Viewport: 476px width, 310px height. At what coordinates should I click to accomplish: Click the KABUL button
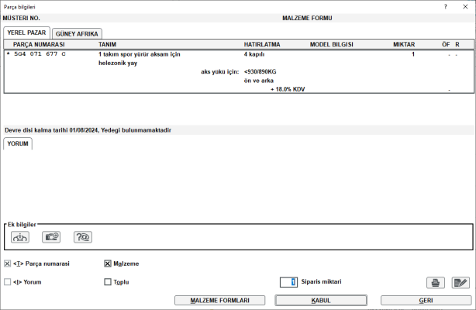(321, 300)
